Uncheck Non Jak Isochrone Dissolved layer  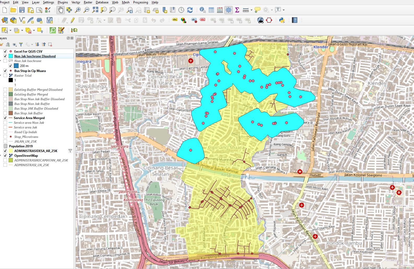5,56
